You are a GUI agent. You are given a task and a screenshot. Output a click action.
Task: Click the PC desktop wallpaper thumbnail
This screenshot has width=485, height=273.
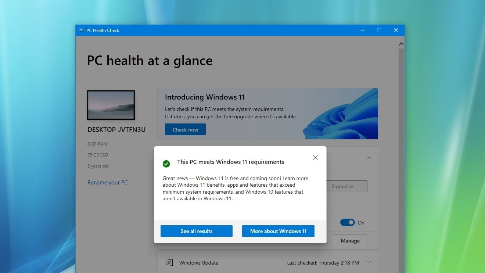(111, 105)
